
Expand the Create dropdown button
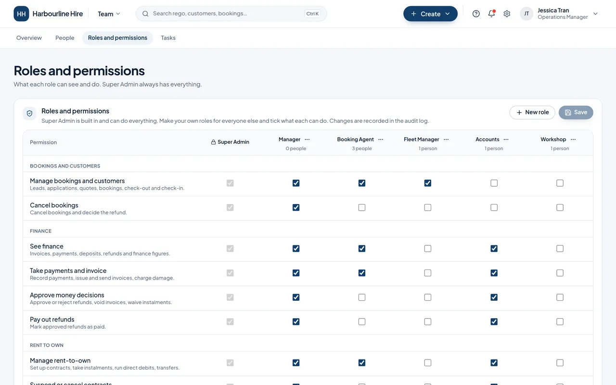[430, 14]
